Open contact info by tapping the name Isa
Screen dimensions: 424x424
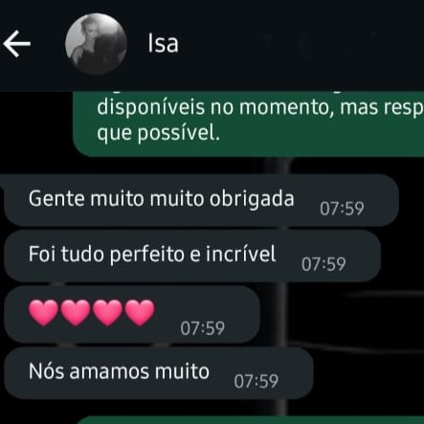[x=163, y=44]
